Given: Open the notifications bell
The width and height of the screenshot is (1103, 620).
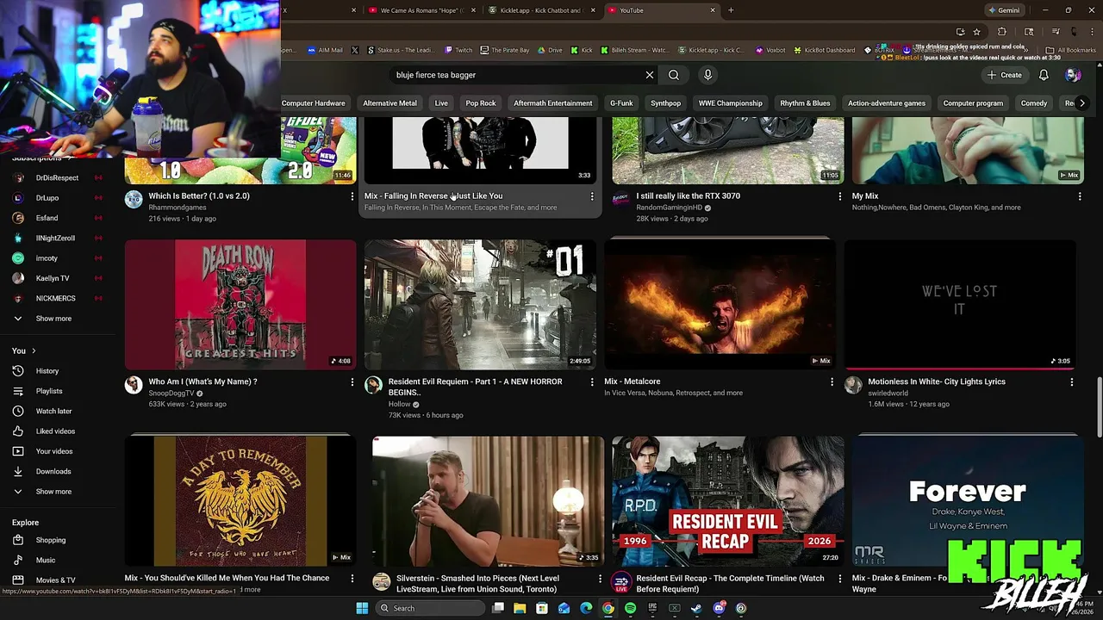Looking at the screenshot, I should (x=1044, y=75).
